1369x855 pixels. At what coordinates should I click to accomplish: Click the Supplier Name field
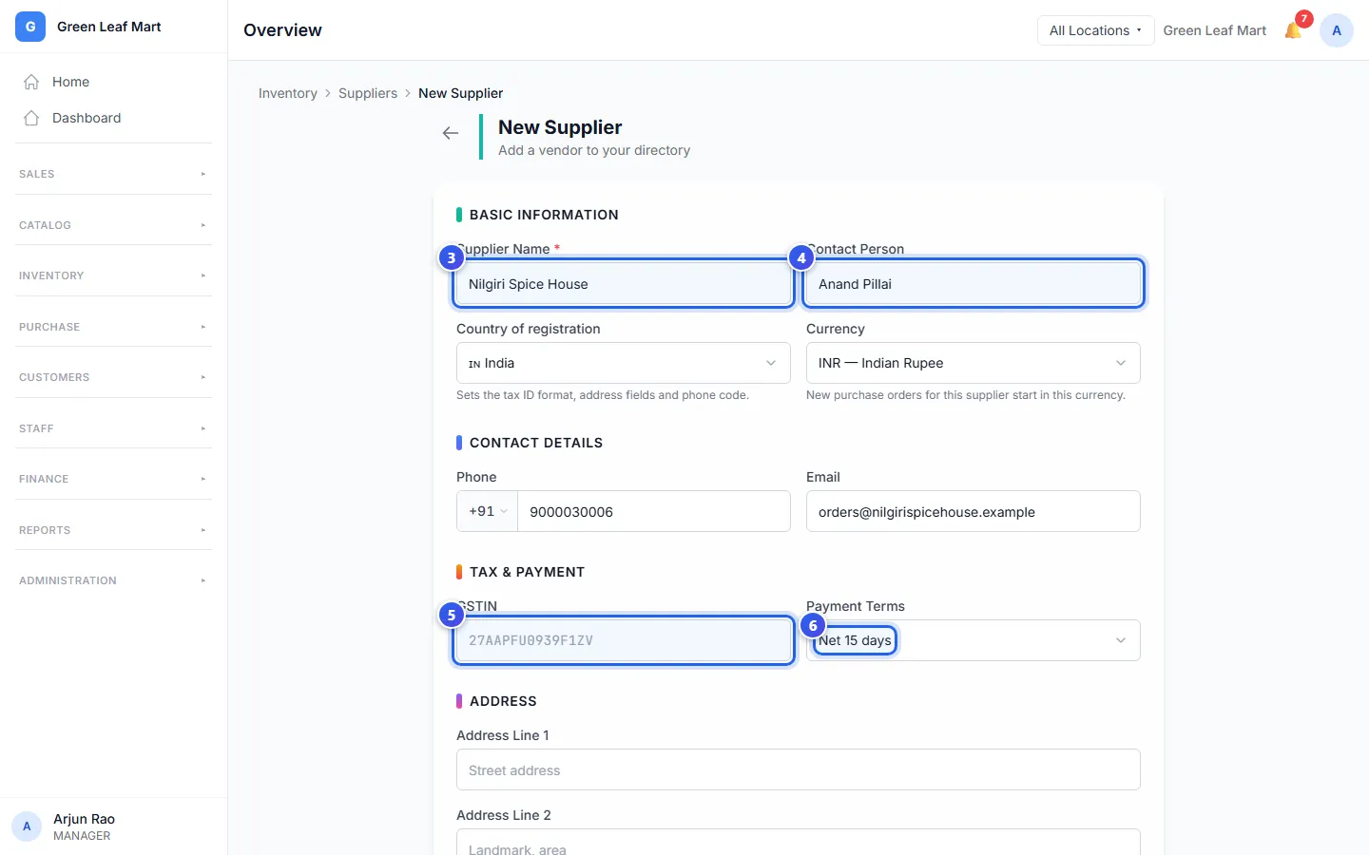624,284
